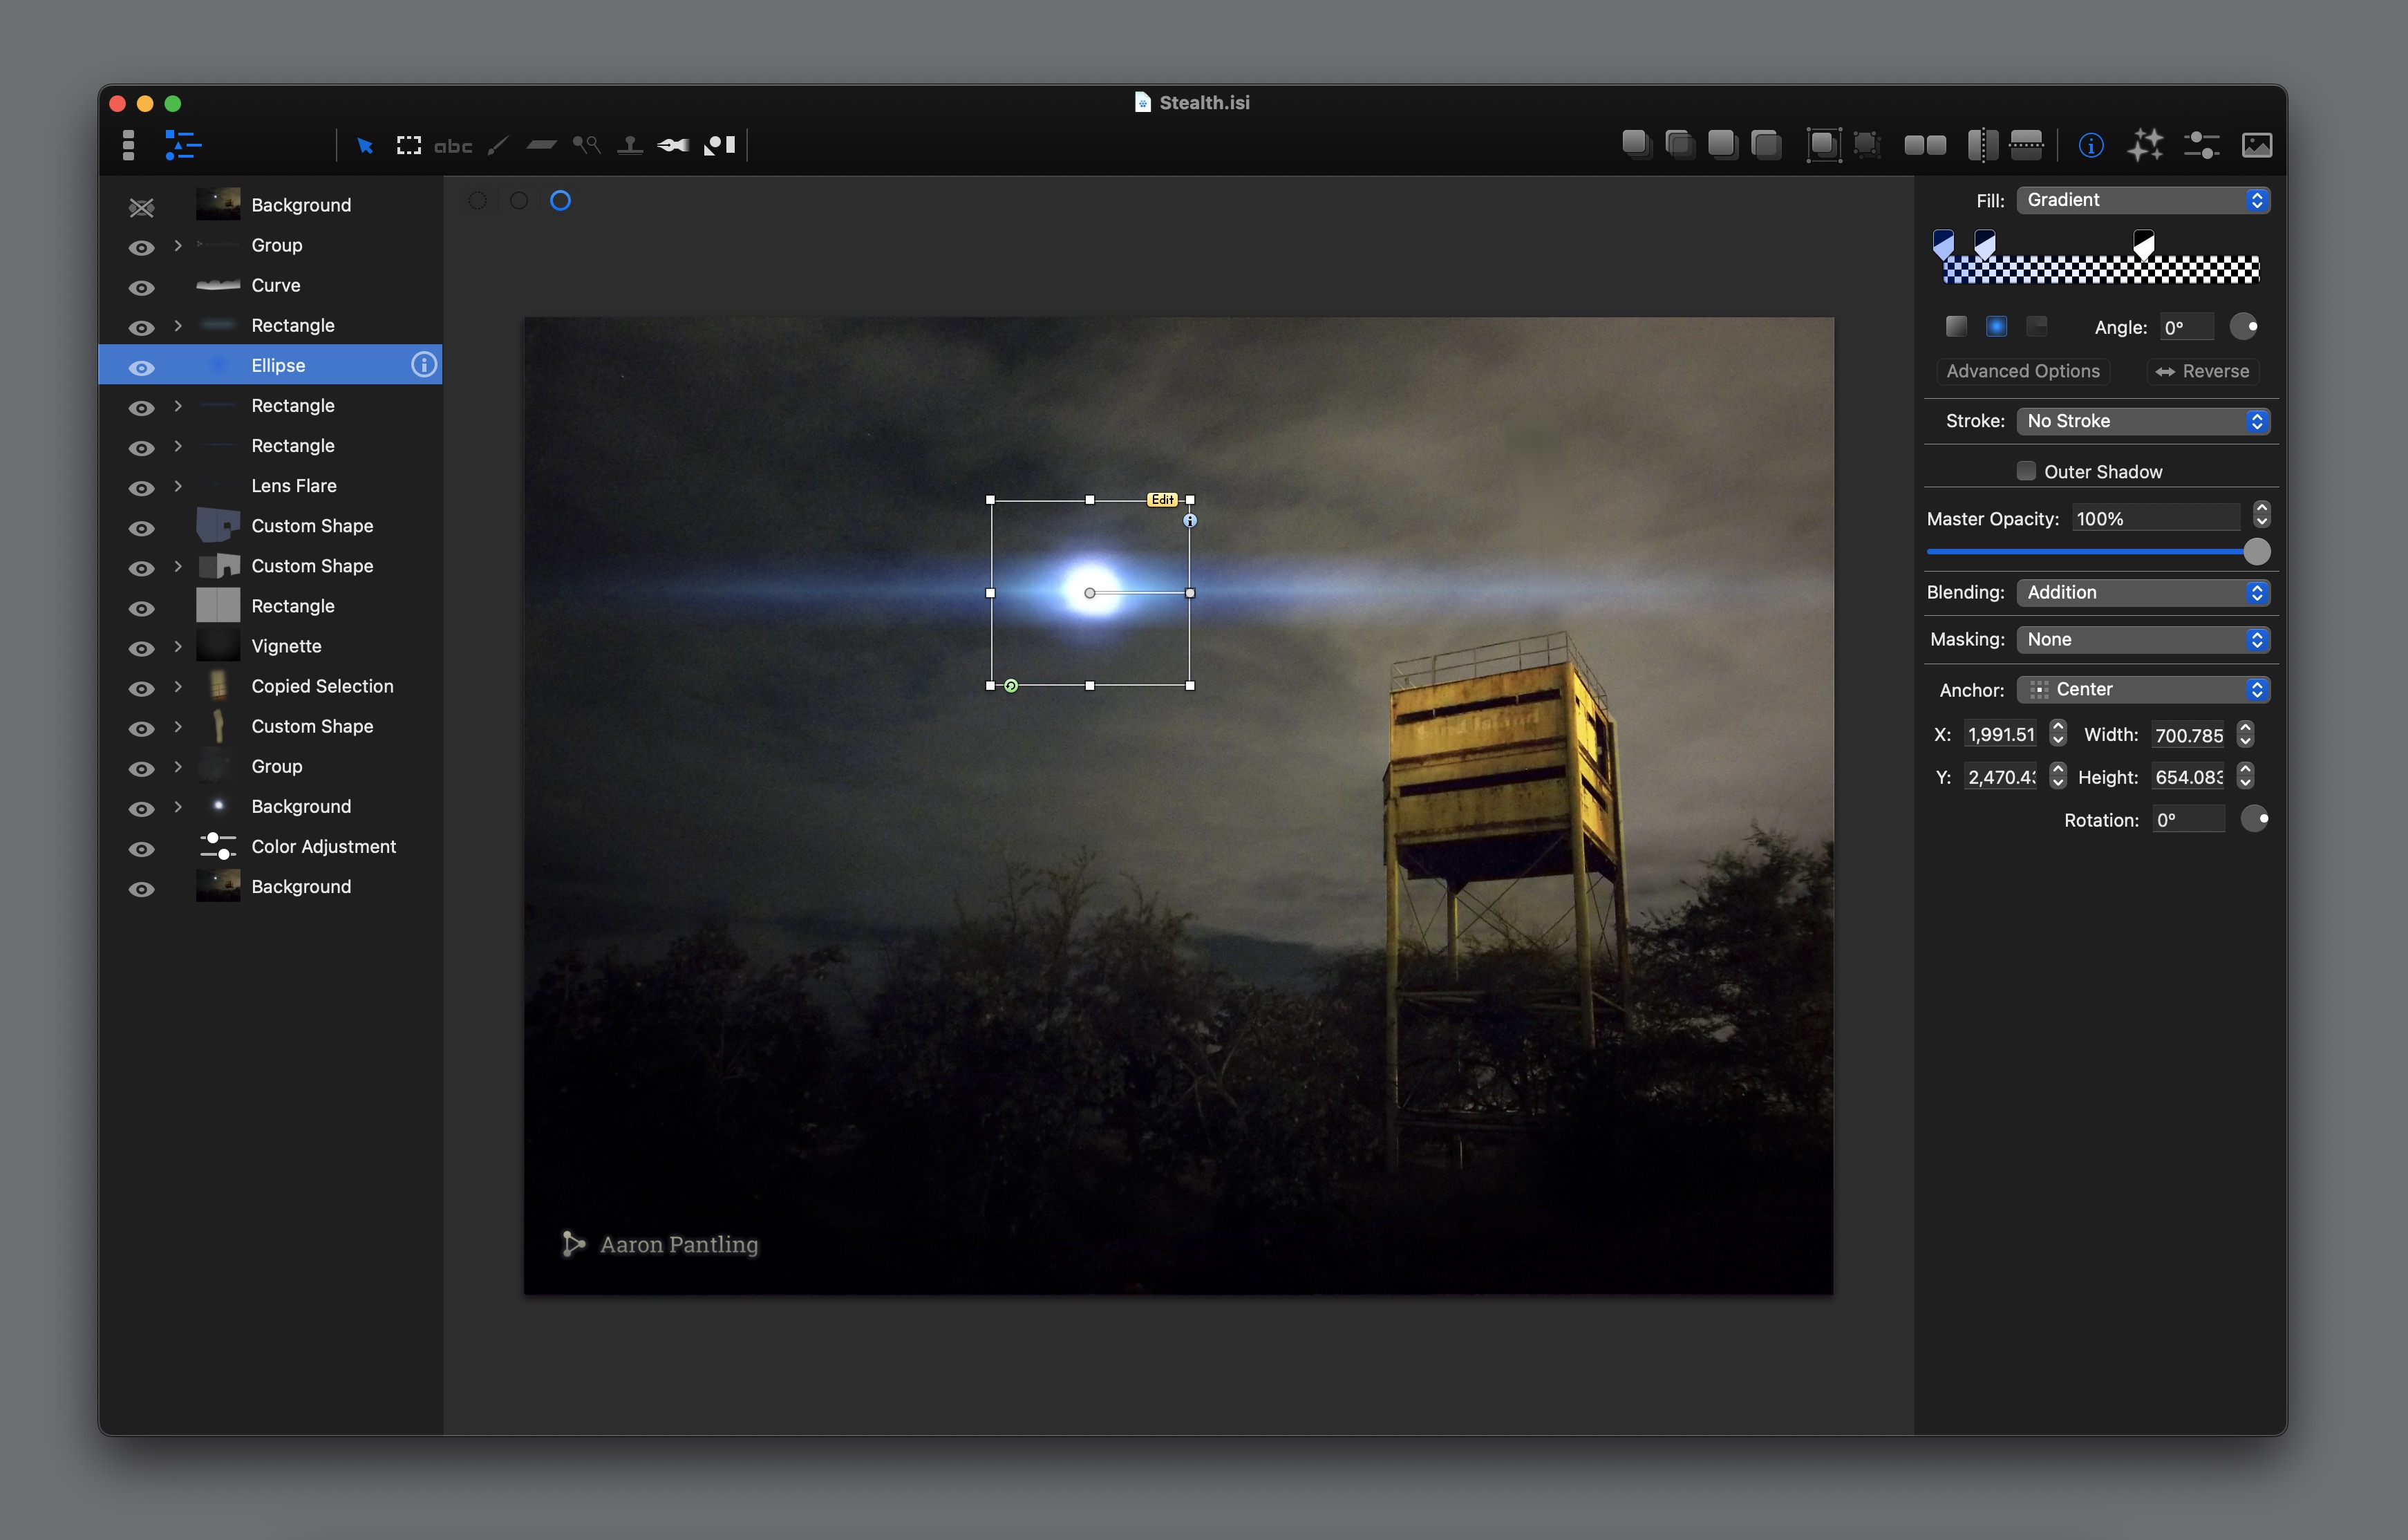Toggle visibility of the Vignette layer
The height and width of the screenshot is (1540, 2408).
tap(142, 648)
